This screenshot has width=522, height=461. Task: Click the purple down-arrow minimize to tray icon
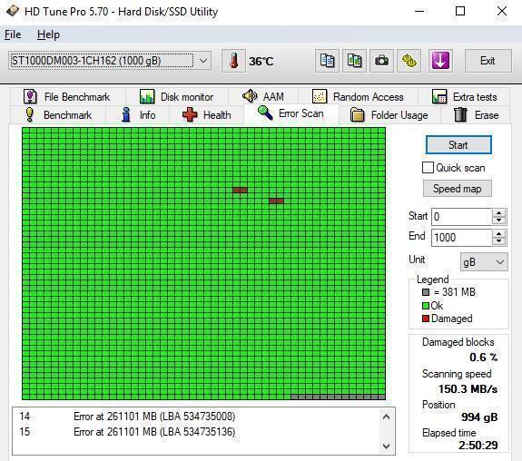[x=440, y=61]
